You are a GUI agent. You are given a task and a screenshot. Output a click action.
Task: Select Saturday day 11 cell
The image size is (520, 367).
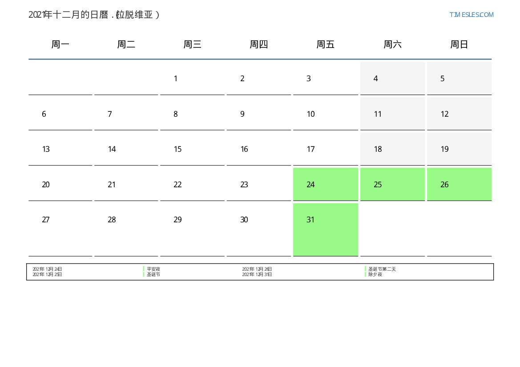392,114
